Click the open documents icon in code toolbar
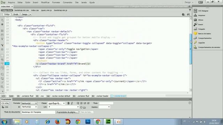This screenshot has height=125, width=223. tap(2, 20)
